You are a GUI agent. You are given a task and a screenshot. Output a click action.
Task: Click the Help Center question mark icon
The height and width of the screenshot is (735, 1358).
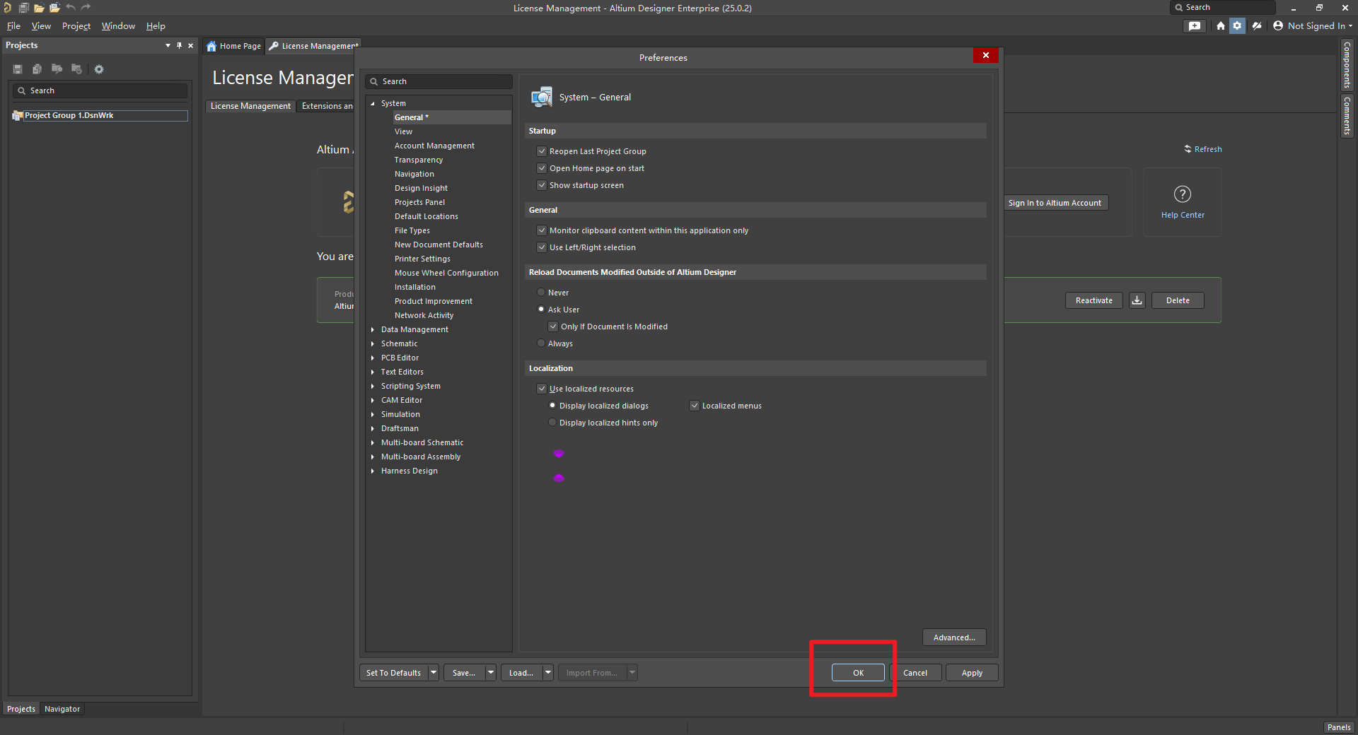1183,194
